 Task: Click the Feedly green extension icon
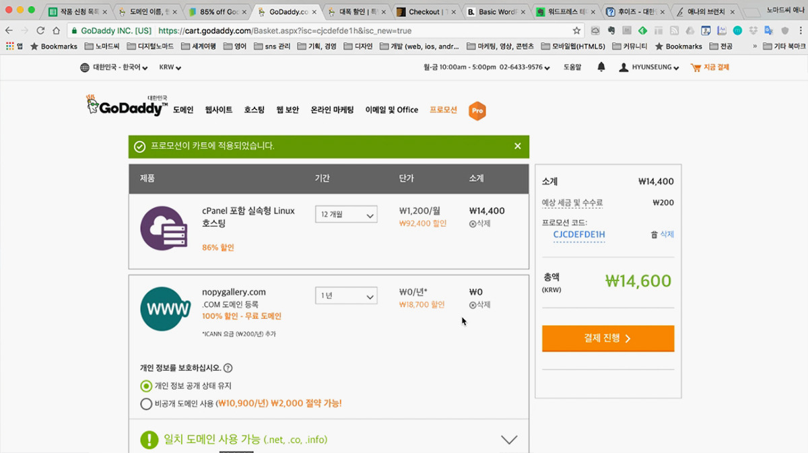click(x=642, y=31)
